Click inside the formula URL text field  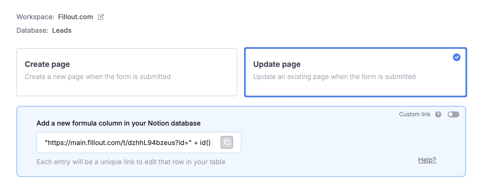click(128, 143)
